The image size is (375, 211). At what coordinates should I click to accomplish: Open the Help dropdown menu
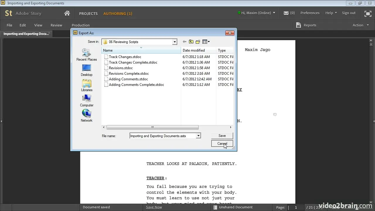coord(331,13)
